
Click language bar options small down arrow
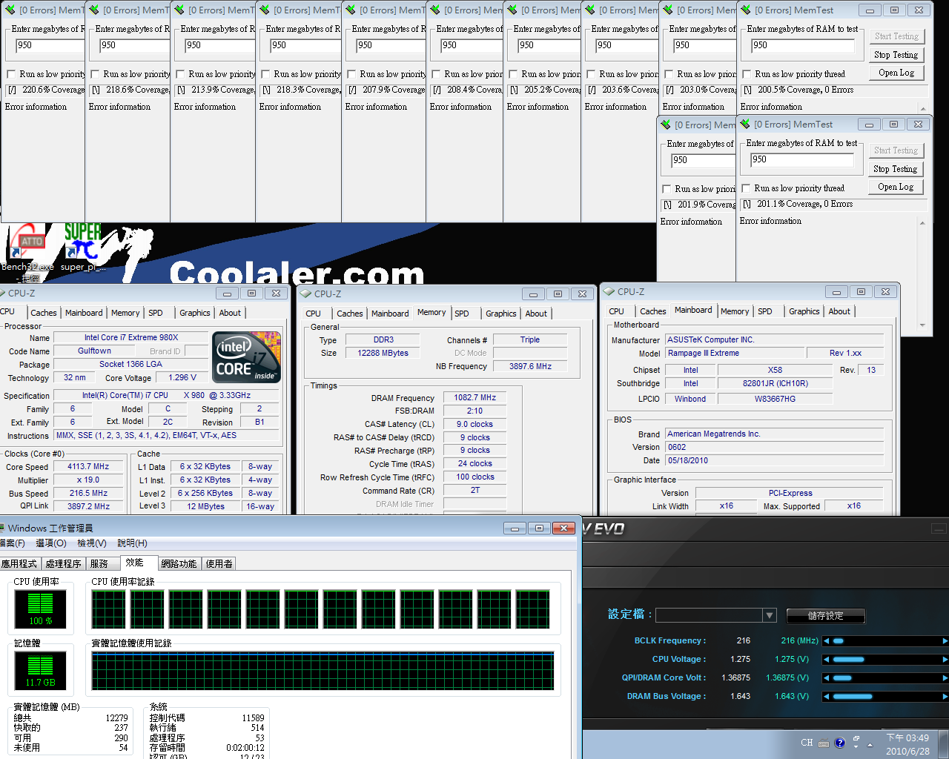coord(856,747)
